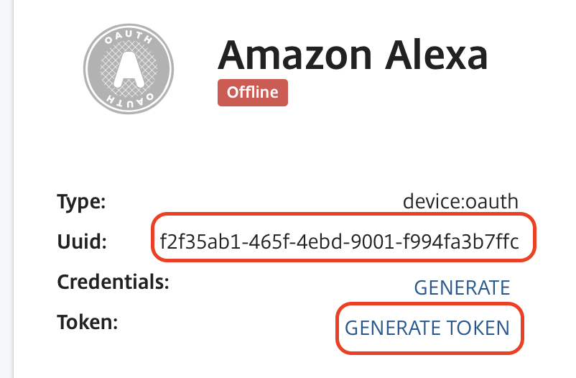Generate credentials with the GENERATE link

point(462,287)
